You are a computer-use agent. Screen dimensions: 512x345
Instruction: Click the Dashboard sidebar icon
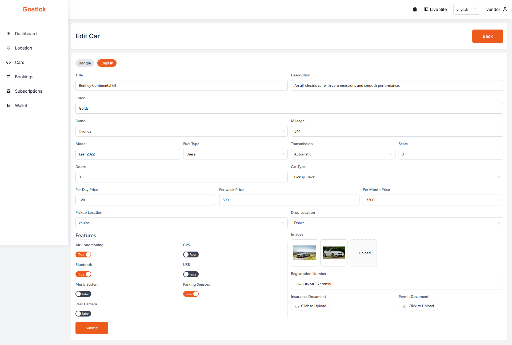pos(9,34)
